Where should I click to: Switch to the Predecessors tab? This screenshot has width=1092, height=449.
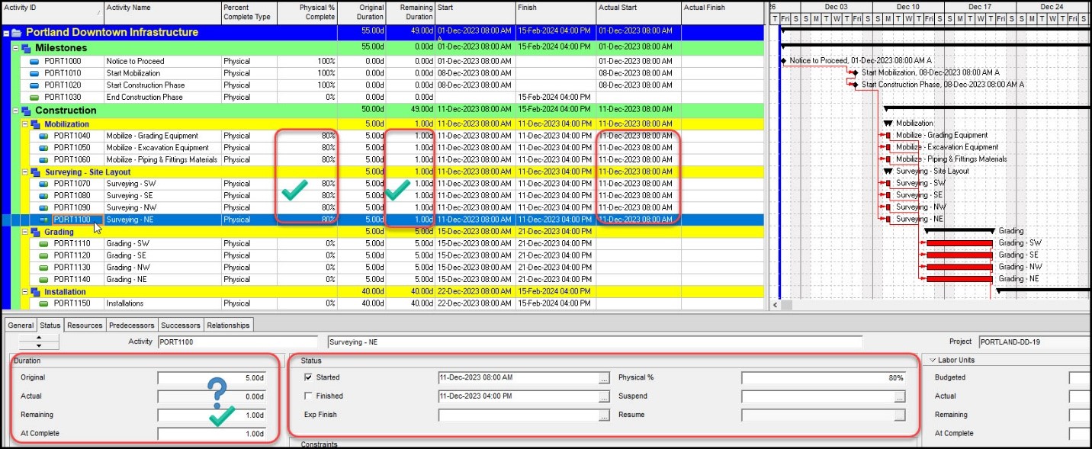point(132,326)
